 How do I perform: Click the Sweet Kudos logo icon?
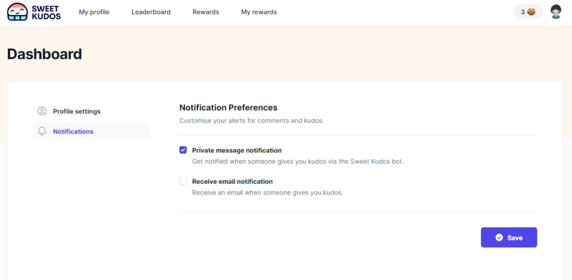click(17, 12)
